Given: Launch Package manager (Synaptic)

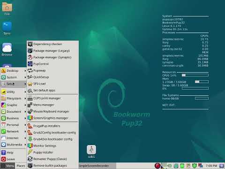Looking at the screenshot, I should [52, 57].
